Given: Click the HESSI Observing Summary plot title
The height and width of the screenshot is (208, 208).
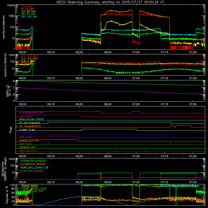Looking at the screenshot, I should pos(110,2).
